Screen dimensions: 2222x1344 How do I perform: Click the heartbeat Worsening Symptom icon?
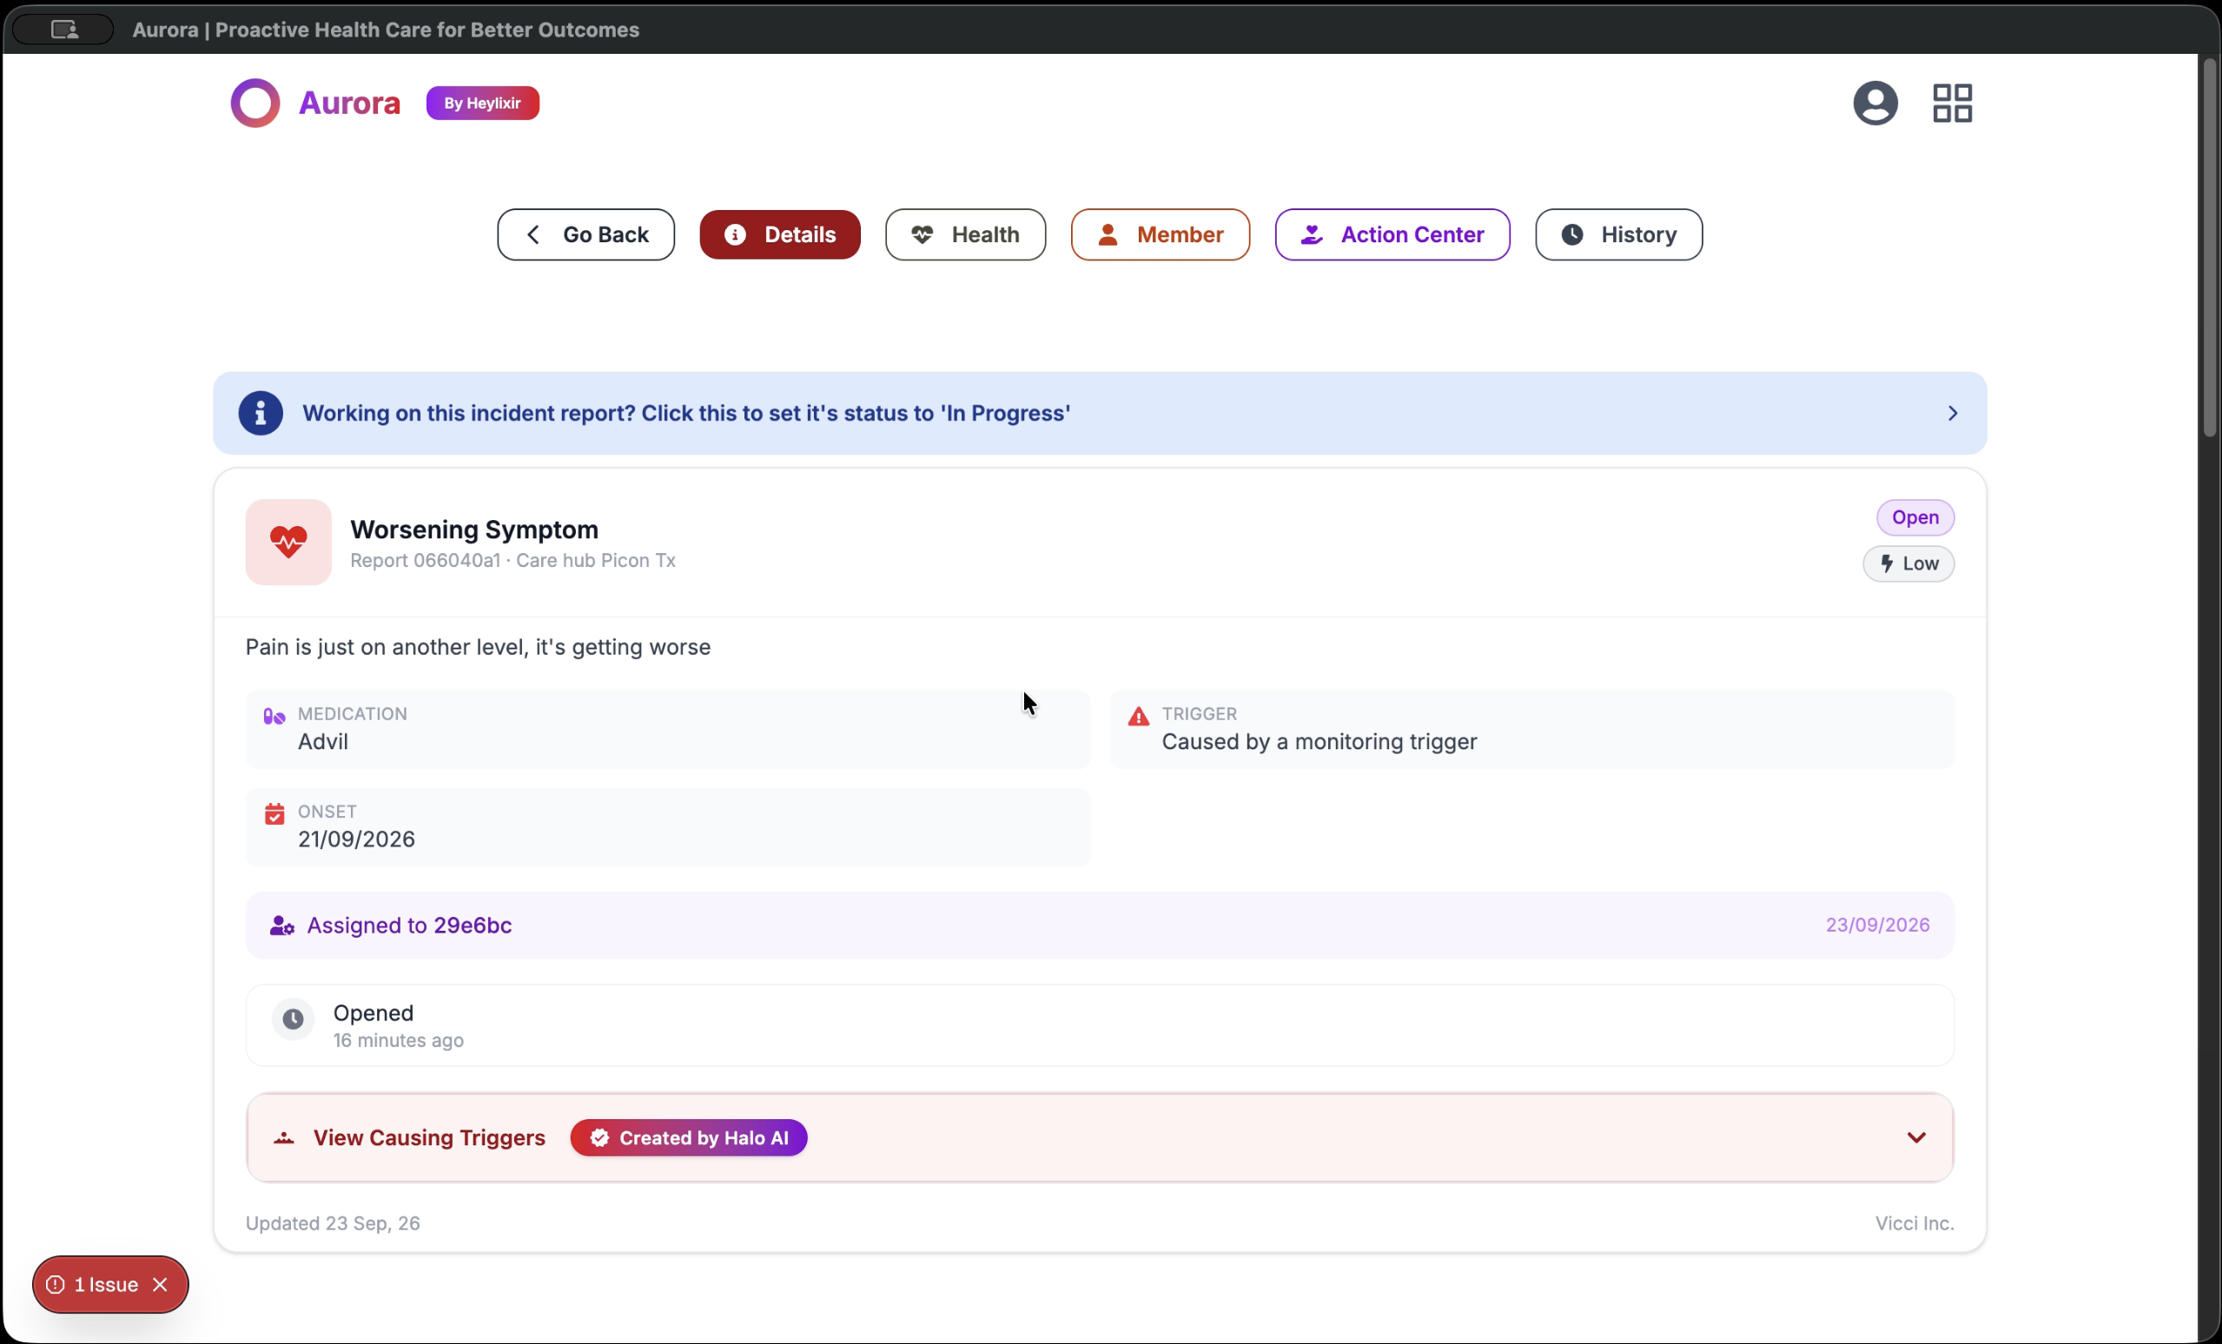[x=288, y=543]
